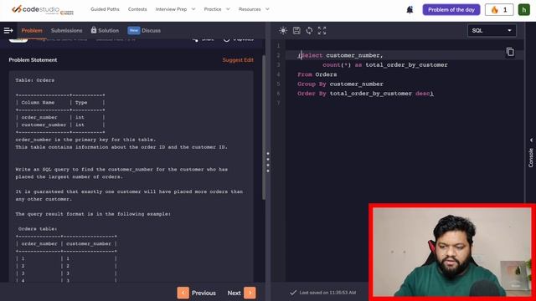Switch to the Problem tab
Viewport: 536px width, 301px height.
(x=32, y=30)
